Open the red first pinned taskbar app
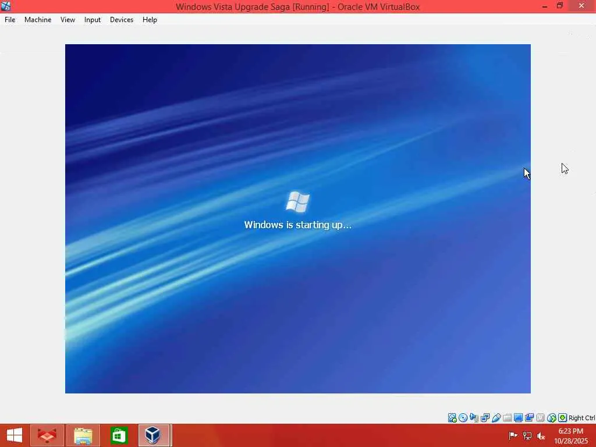The height and width of the screenshot is (447, 596). 47,435
